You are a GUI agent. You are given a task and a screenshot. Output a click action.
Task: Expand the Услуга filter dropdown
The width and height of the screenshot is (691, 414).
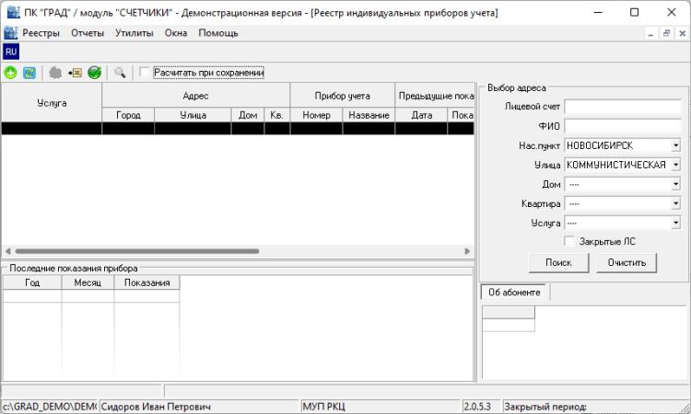tap(675, 223)
